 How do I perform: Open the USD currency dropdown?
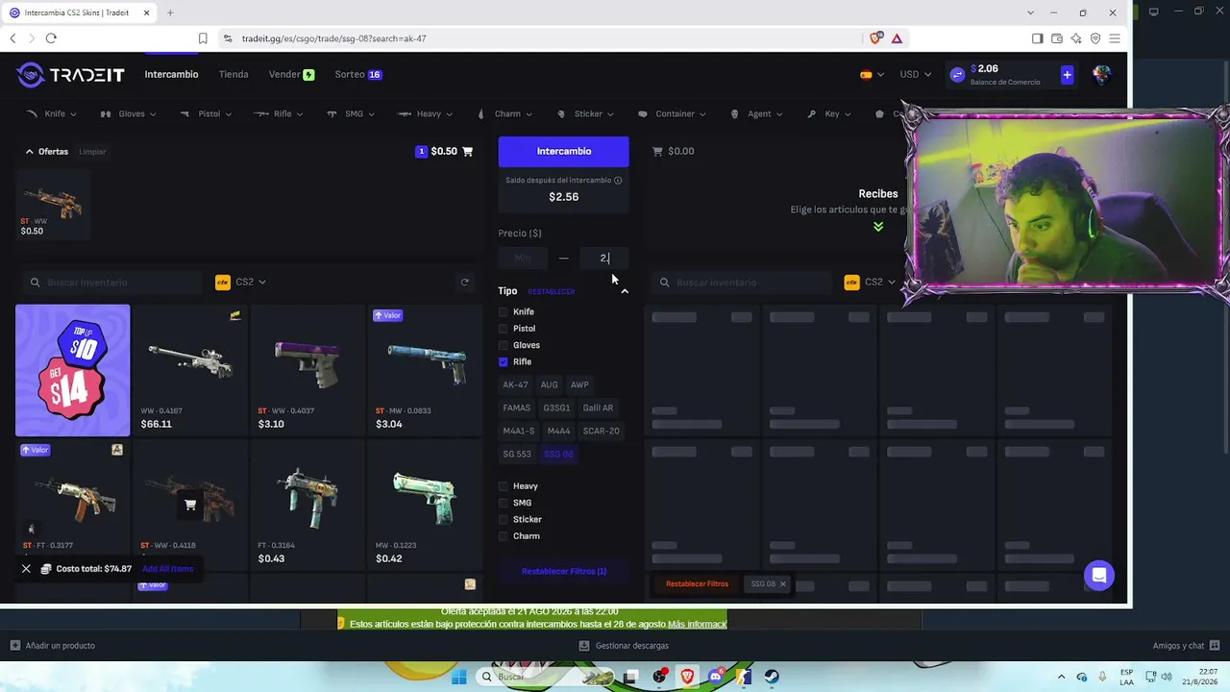pos(915,74)
